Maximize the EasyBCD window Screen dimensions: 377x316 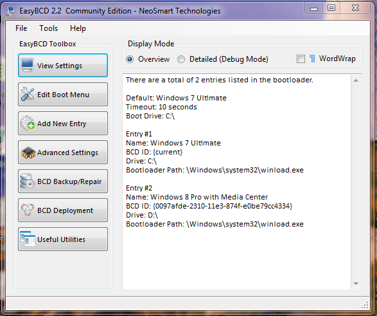[x=331, y=8]
